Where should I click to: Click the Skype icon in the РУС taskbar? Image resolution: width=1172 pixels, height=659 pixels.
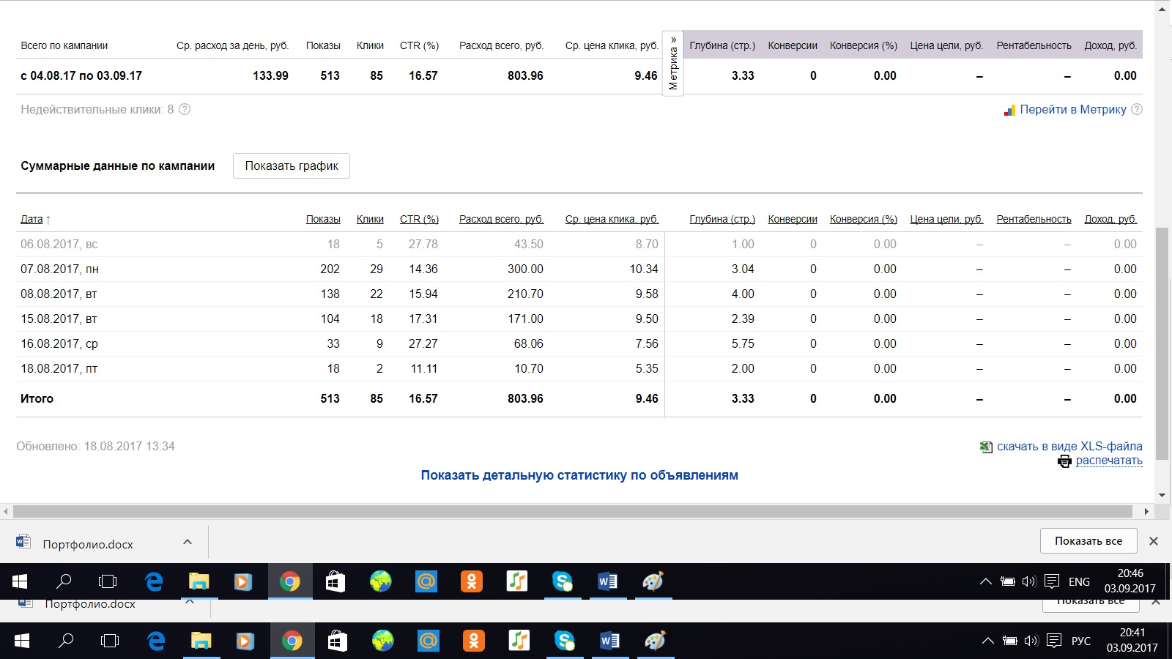[x=565, y=641]
